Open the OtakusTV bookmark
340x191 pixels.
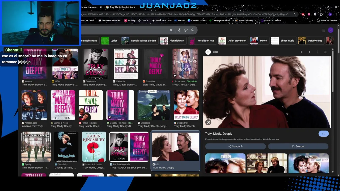[x=271, y=20]
